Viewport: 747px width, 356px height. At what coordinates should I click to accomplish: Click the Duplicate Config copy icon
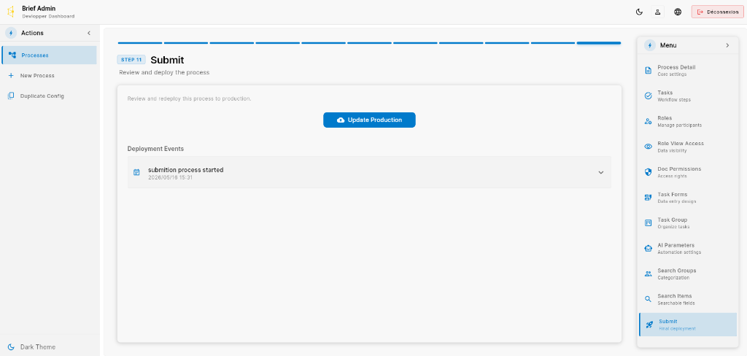11,96
